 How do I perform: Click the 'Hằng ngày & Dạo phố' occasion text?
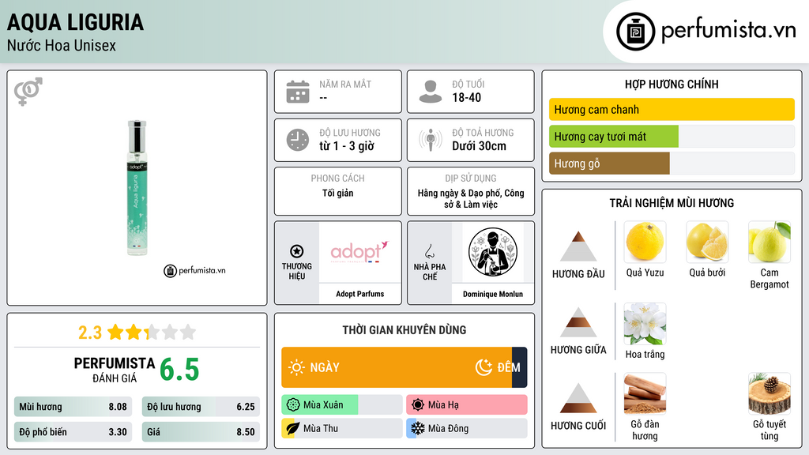click(459, 193)
